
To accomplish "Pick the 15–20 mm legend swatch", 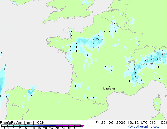I will [41, 126].
